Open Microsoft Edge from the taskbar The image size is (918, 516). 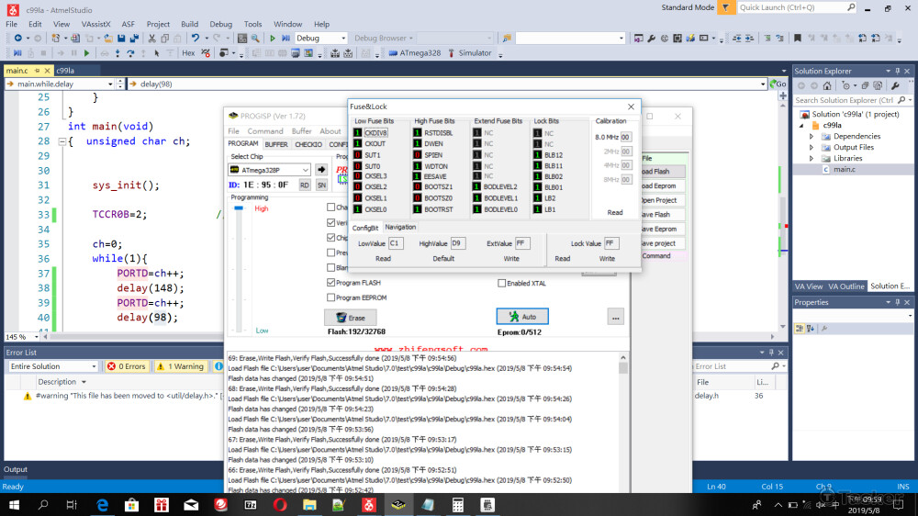tap(103, 505)
